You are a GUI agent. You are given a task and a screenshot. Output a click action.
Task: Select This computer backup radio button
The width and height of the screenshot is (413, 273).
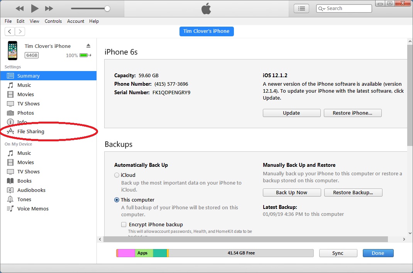[x=117, y=200]
